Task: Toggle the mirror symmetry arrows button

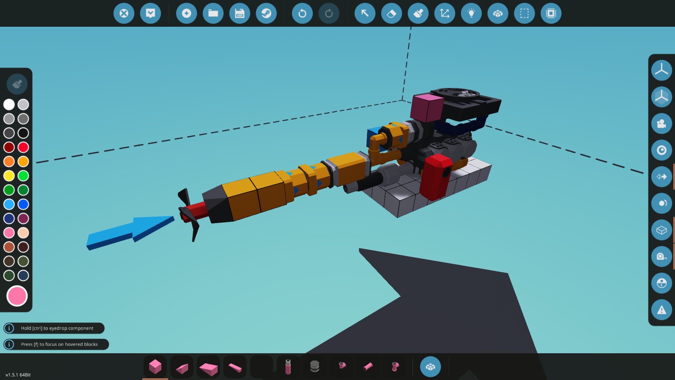Action: tap(661, 177)
